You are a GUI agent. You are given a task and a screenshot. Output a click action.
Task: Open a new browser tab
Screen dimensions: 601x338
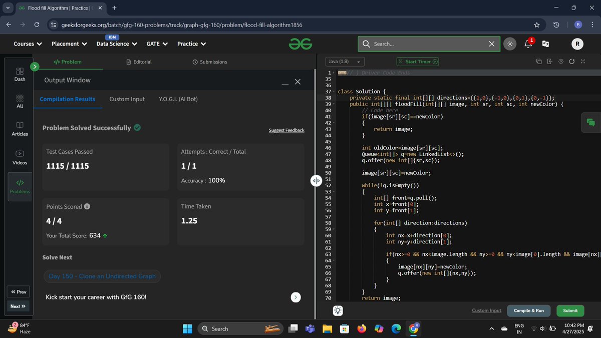114,8
